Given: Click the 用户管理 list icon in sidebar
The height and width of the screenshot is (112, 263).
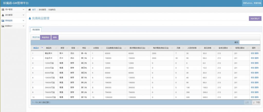Looking at the screenshot, I should [3, 9].
